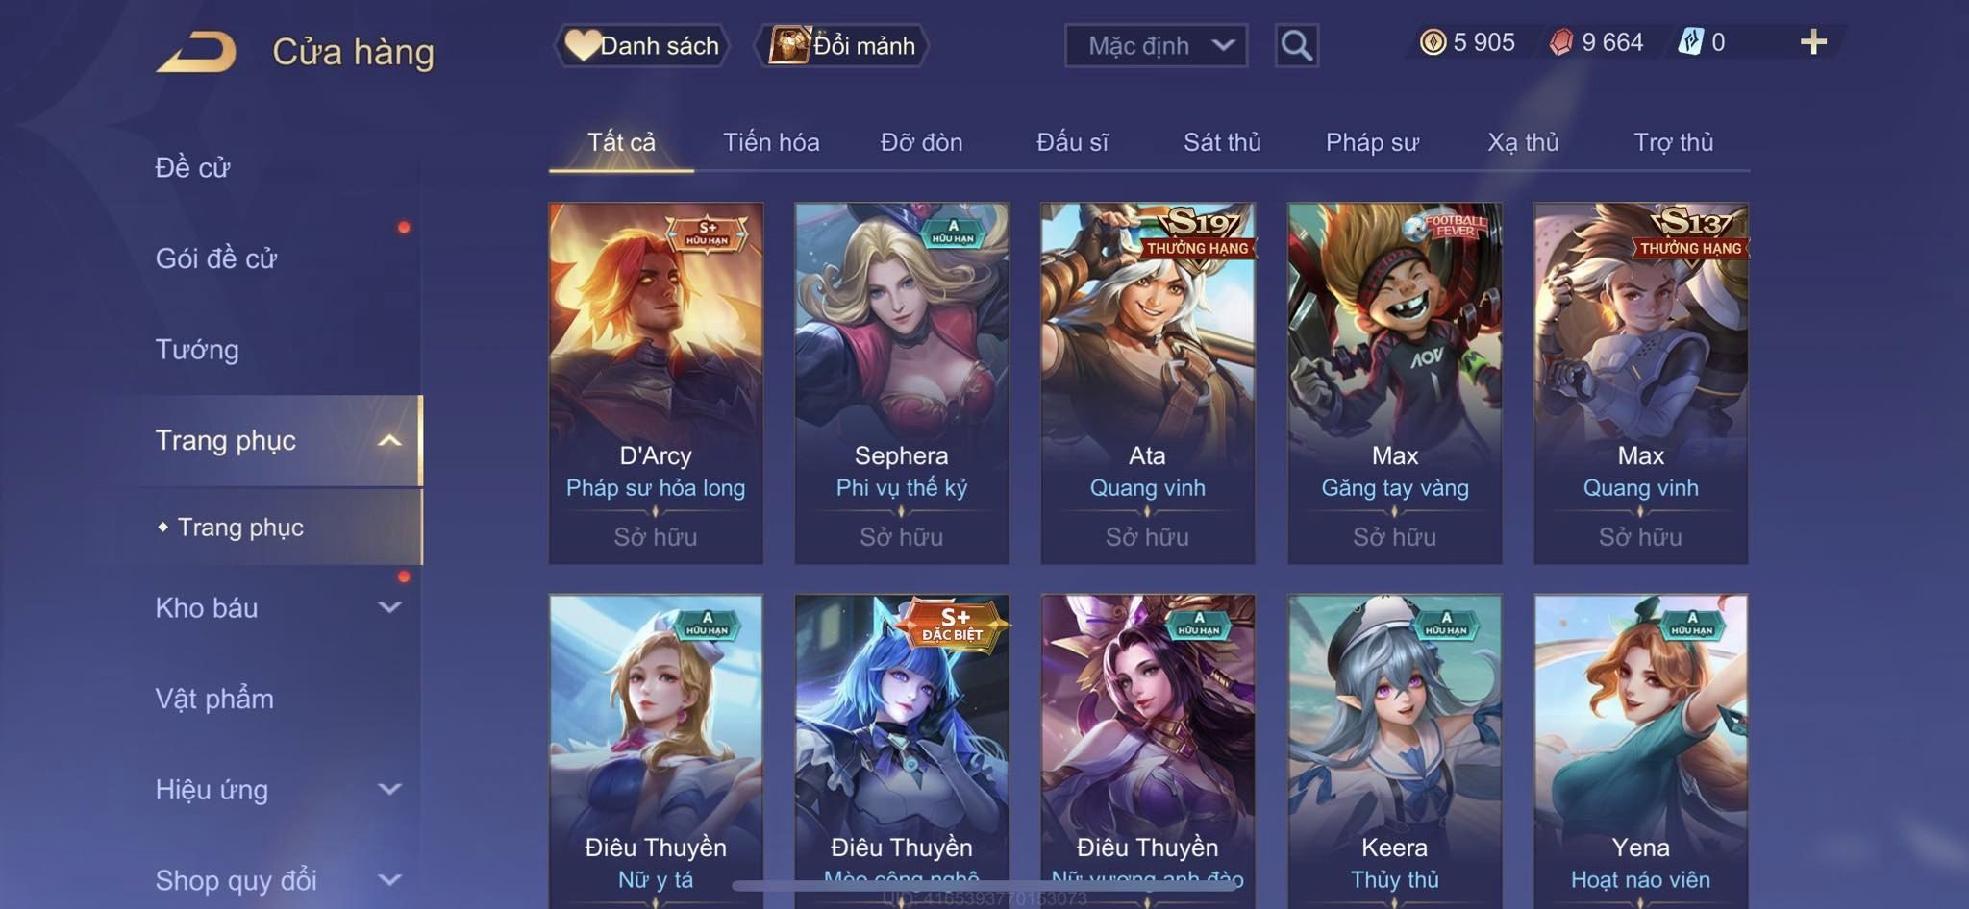Open Danh sách wishlist heart icon
The height and width of the screenshot is (909, 1969).
581,45
